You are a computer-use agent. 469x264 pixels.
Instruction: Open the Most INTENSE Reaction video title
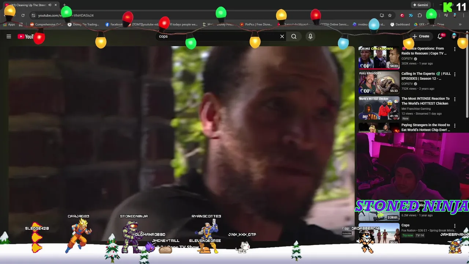(x=425, y=101)
